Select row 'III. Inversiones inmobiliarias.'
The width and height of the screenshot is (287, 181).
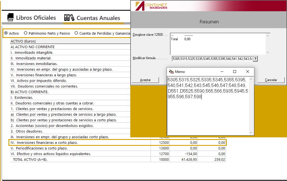click(70, 64)
